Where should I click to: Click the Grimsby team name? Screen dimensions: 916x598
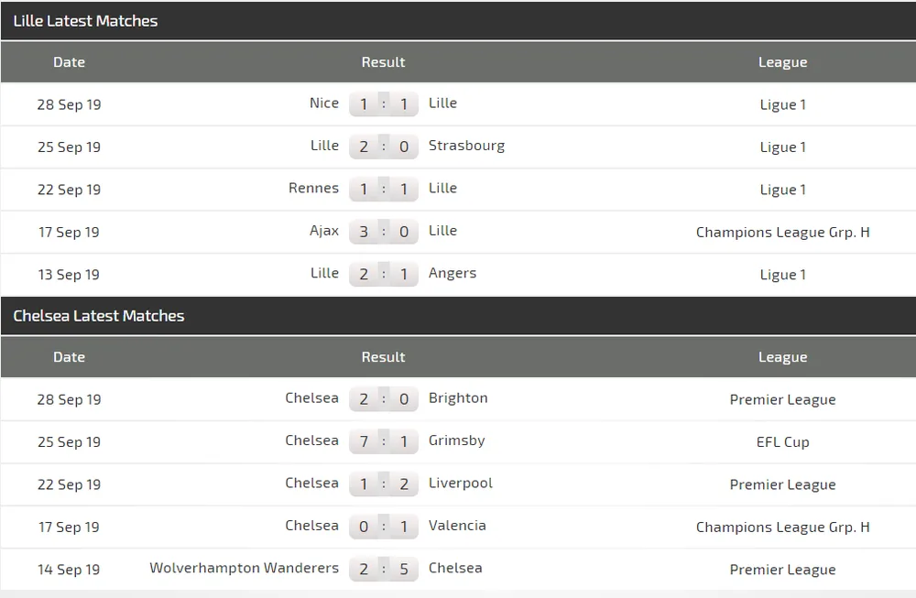[456, 440]
